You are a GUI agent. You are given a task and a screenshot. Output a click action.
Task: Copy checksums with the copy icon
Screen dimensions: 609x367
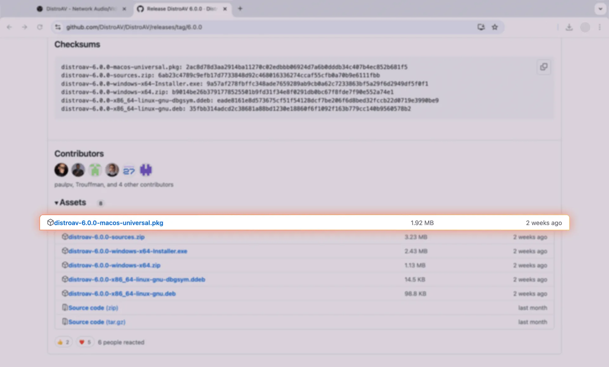coord(544,67)
